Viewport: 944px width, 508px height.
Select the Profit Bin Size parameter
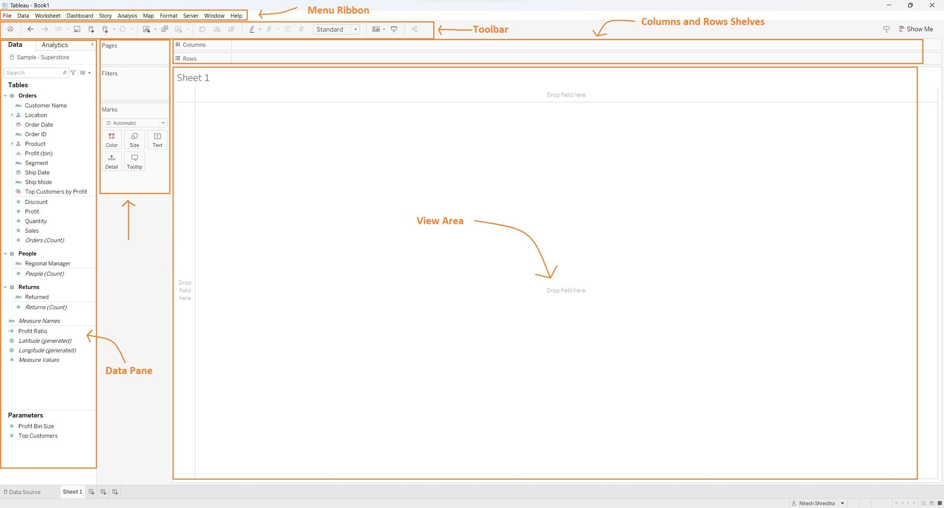(36, 426)
